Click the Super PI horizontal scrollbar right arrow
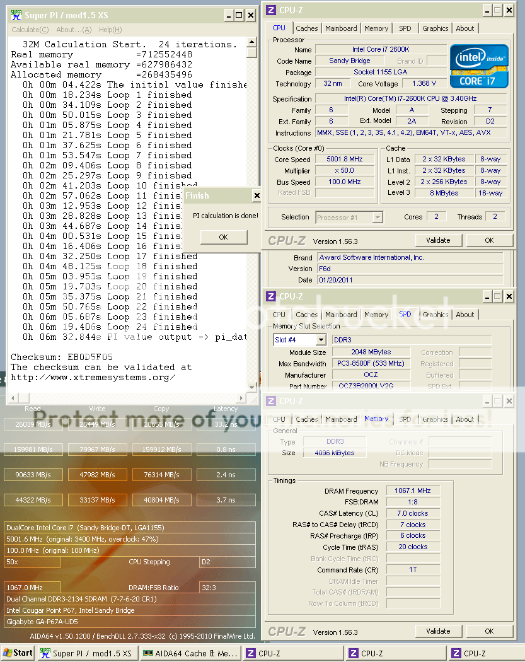The image size is (525, 662). [x=241, y=398]
